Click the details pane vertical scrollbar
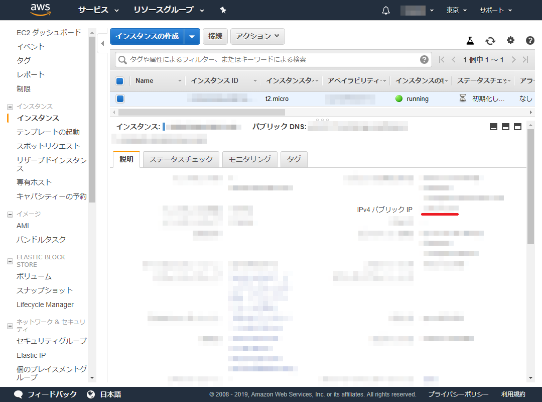The image size is (542, 402). [x=530, y=186]
